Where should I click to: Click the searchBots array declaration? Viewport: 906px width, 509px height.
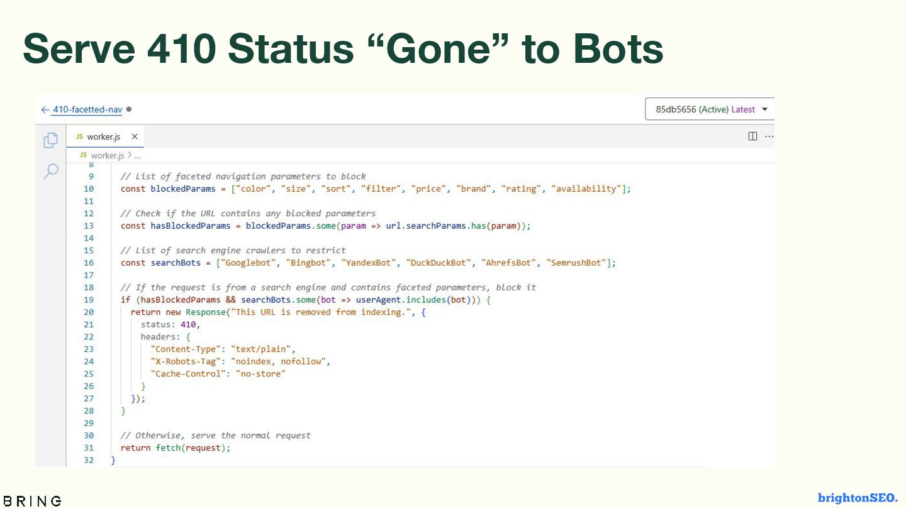(x=368, y=263)
